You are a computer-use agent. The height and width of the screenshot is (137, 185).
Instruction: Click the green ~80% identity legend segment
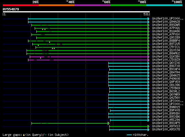tap(128, 5)
